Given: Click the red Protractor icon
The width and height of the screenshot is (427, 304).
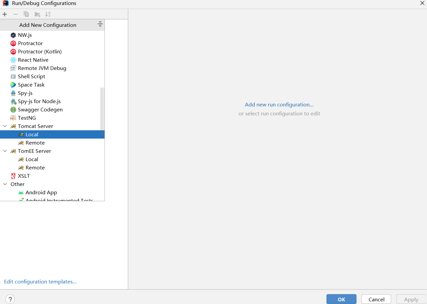Looking at the screenshot, I should pyautogui.click(x=13, y=43).
